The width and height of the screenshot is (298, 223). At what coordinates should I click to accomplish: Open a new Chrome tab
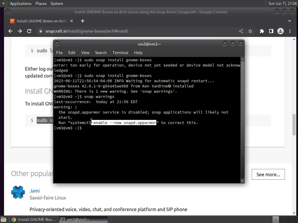pyautogui.click(x=82, y=21)
